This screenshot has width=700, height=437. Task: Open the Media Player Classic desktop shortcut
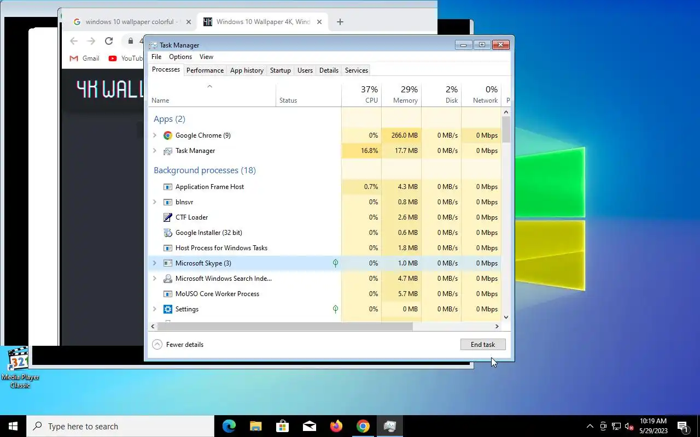[x=20, y=367]
